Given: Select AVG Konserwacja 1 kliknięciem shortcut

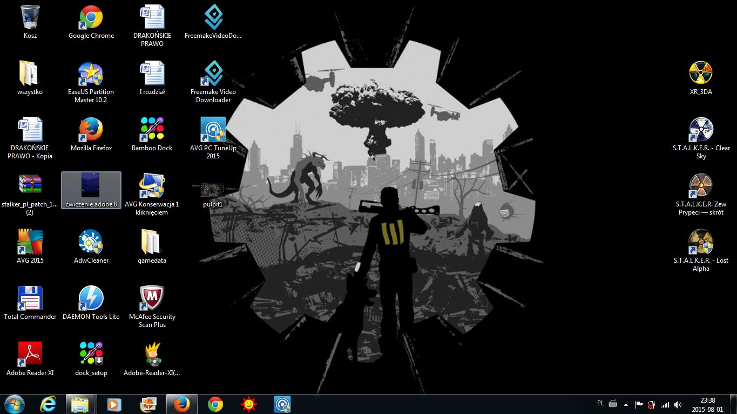Looking at the screenshot, I should coord(152,195).
